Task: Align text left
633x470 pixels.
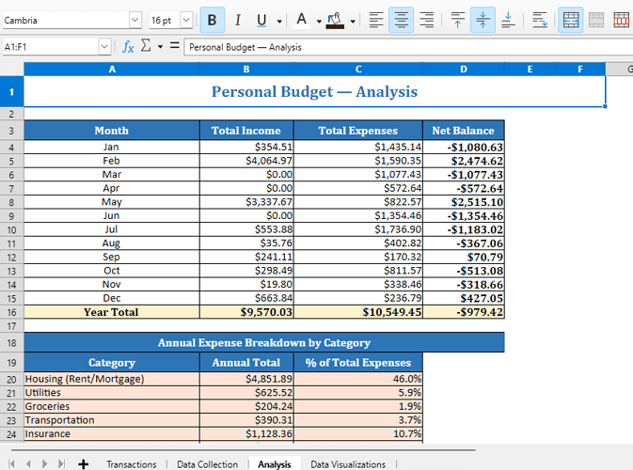Action: click(376, 20)
